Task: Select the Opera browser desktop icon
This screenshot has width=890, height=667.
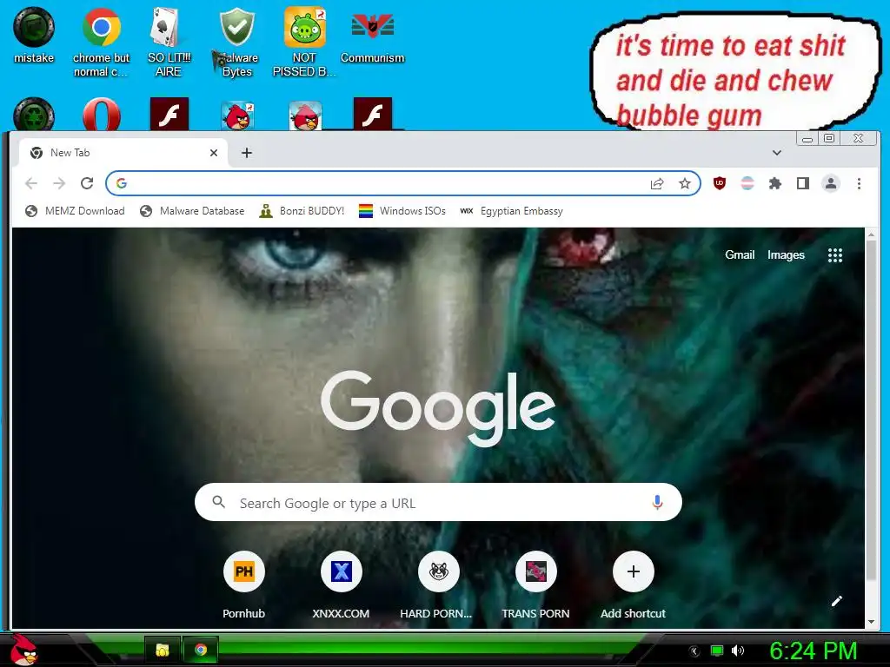Action: (x=102, y=115)
